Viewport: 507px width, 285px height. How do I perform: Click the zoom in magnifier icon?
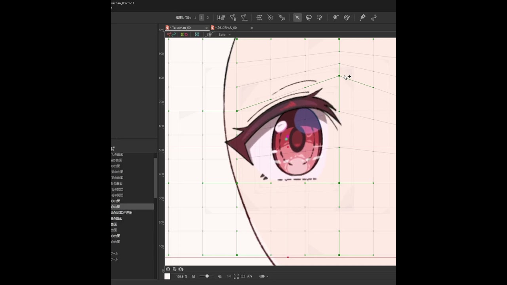click(220, 276)
